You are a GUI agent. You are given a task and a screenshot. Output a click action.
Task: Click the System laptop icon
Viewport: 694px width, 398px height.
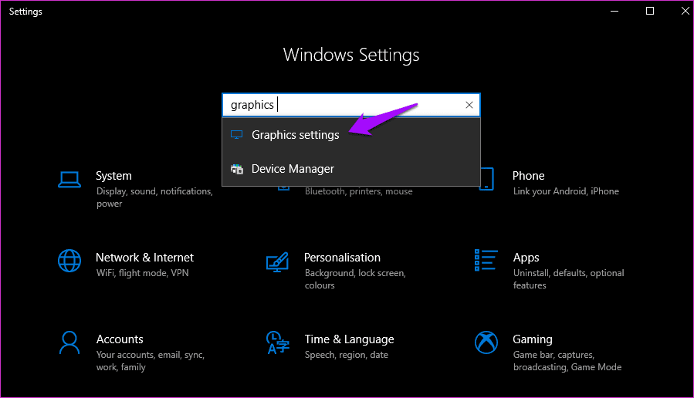(69, 180)
